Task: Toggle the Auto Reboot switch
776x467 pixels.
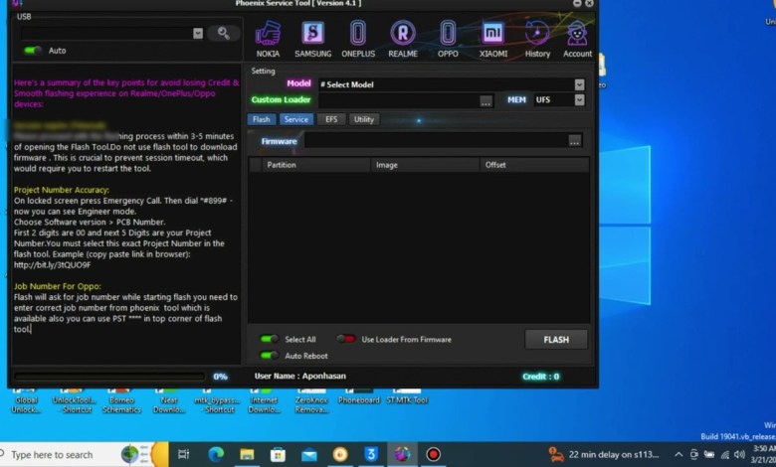Action: [270, 356]
